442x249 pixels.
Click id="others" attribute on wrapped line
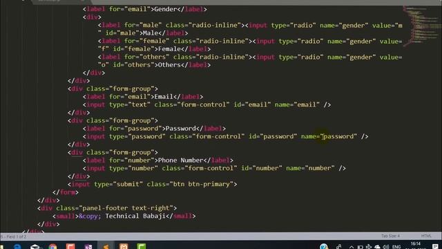pyautogui.click(x=133, y=64)
